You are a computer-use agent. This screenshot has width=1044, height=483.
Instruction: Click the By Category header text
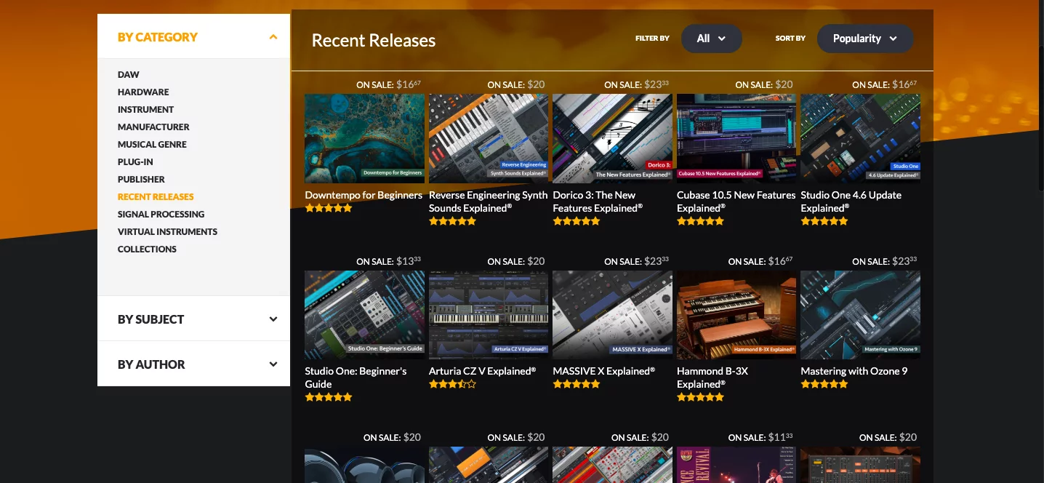(158, 37)
